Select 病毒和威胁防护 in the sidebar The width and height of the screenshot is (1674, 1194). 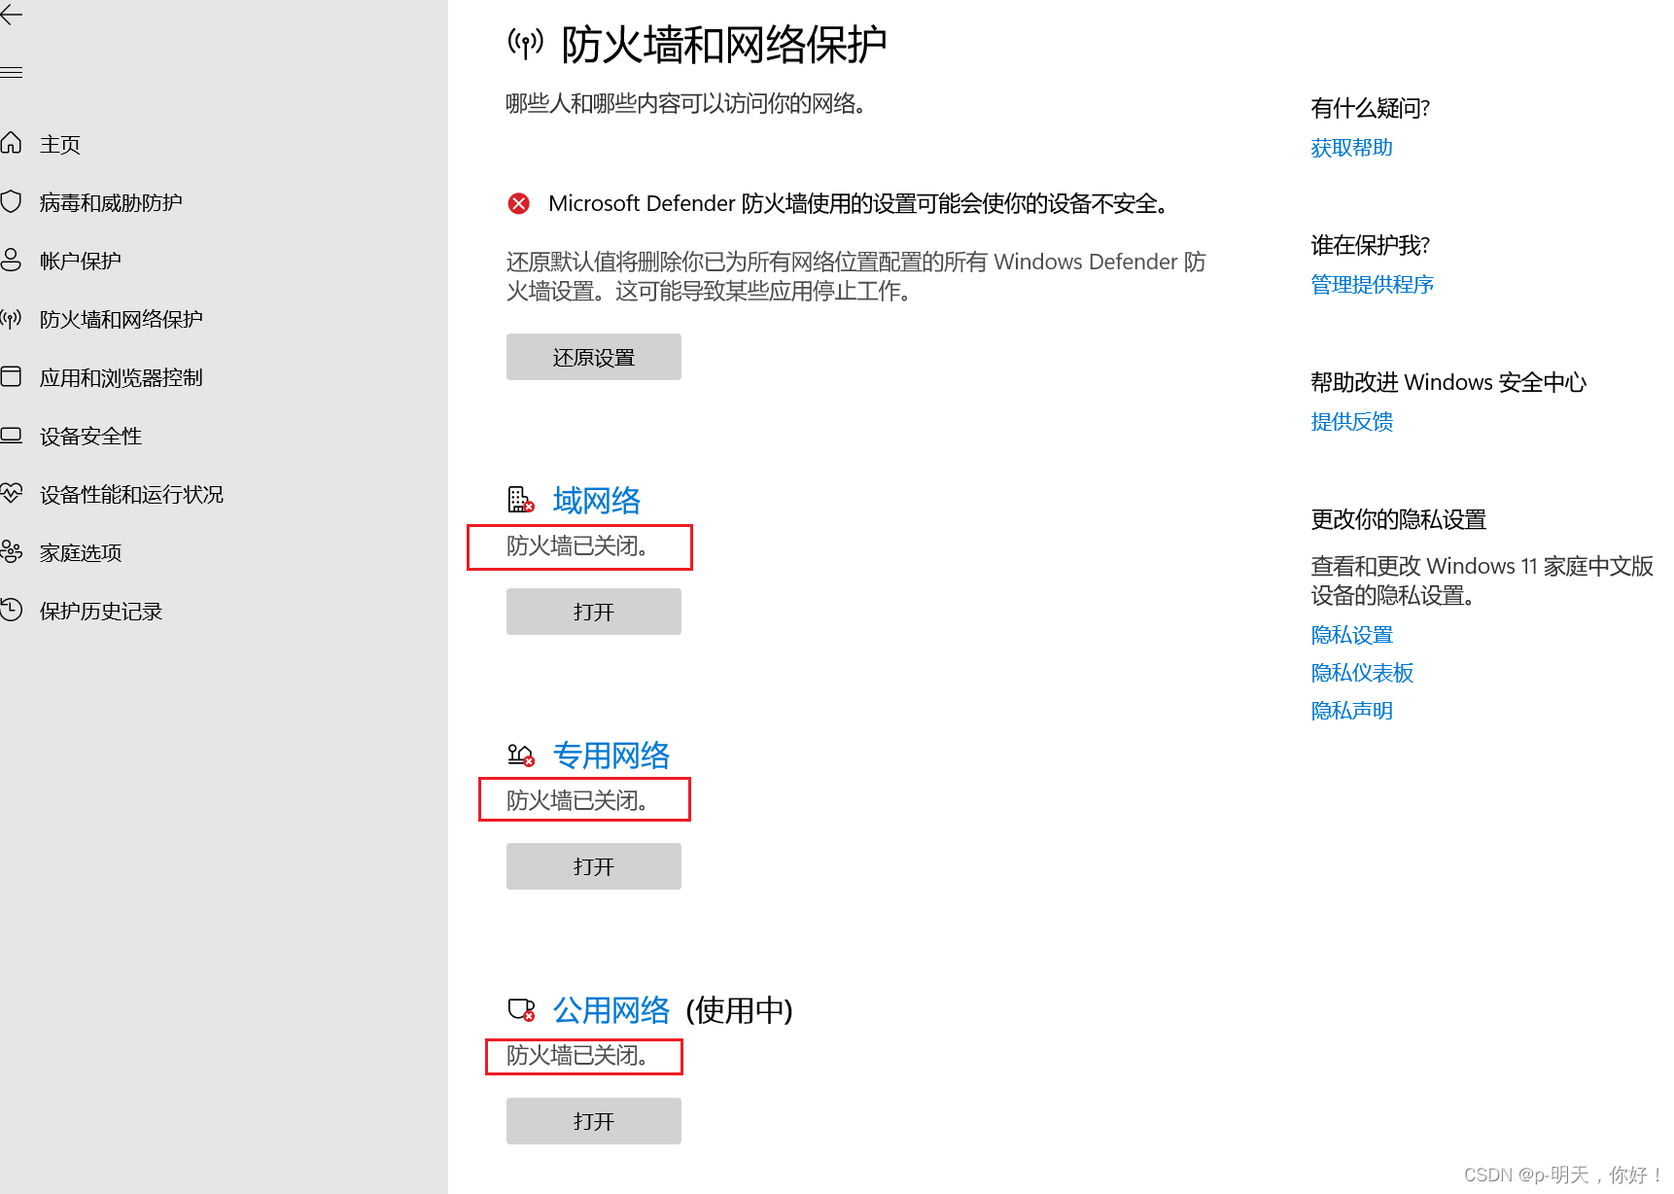click(111, 202)
